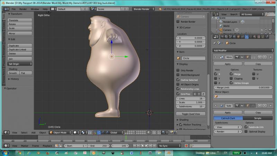The height and width of the screenshot is (156, 277).
Task: Click the viewport shading sphere icon
Action: point(75,132)
